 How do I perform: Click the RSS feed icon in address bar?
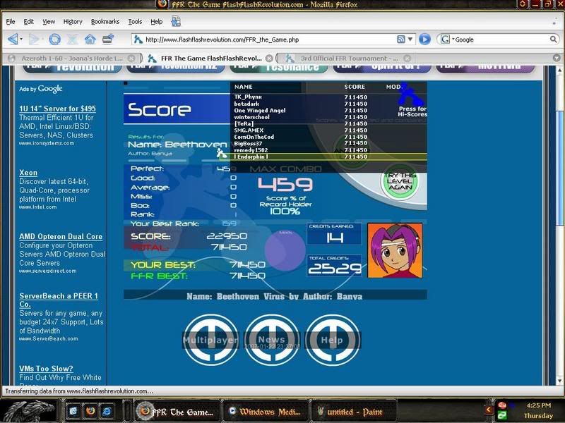click(401, 39)
